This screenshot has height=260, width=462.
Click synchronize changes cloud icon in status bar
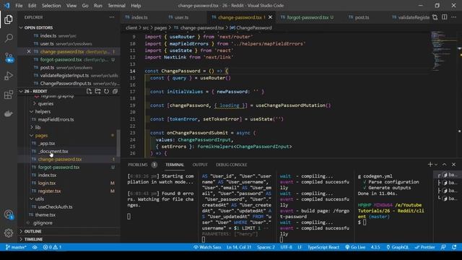[x=35, y=247]
